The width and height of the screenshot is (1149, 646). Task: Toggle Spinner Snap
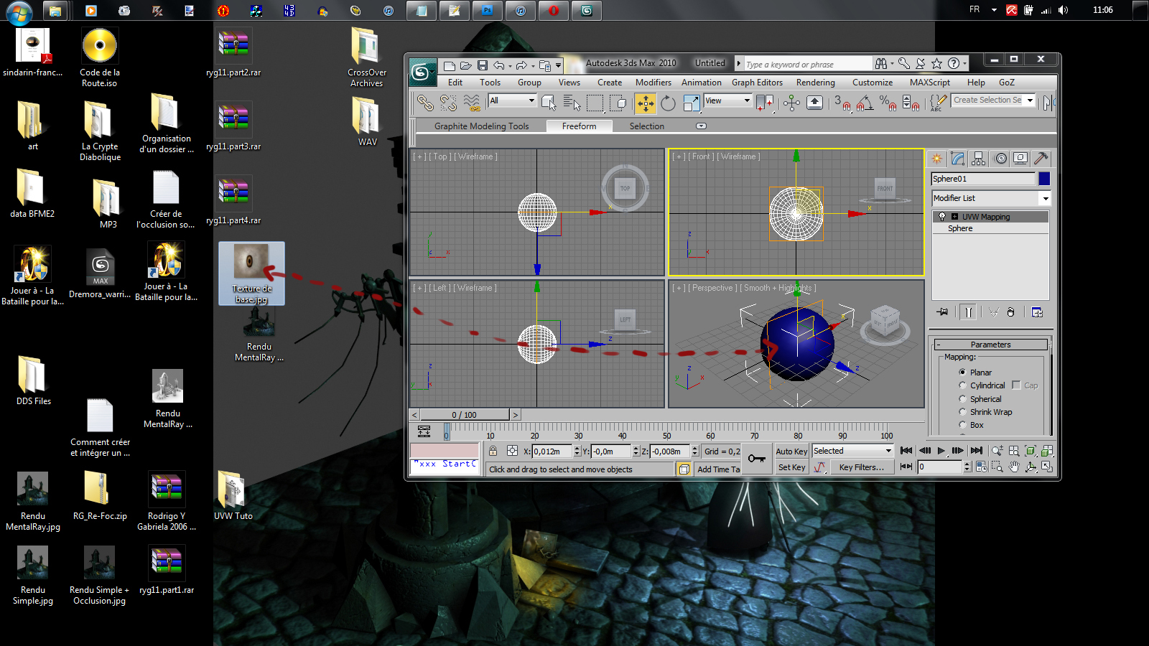[x=911, y=103]
